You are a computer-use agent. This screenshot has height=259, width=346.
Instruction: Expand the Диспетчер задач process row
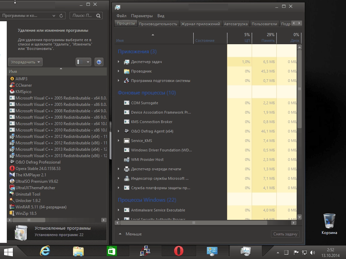[119, 62]
